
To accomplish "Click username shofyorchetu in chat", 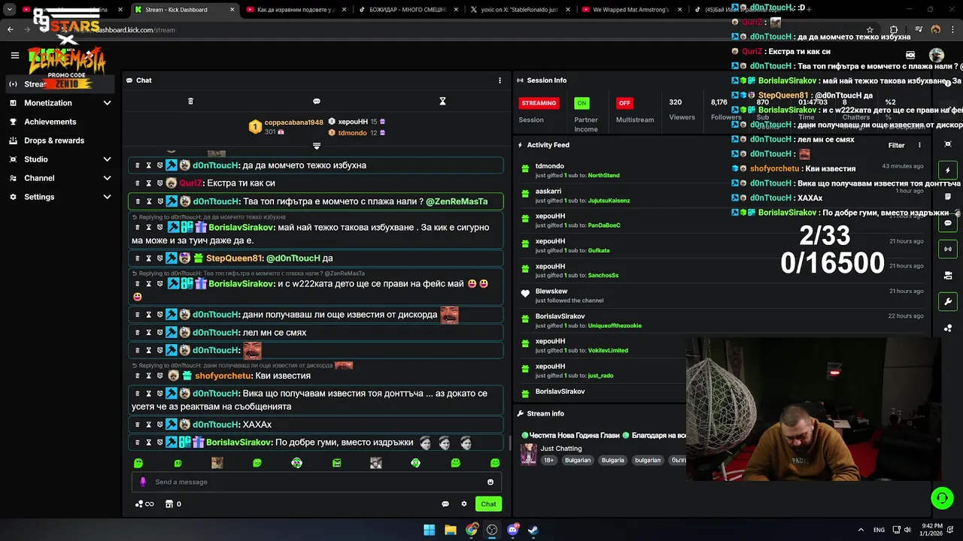I will click(x=223, y=376).
